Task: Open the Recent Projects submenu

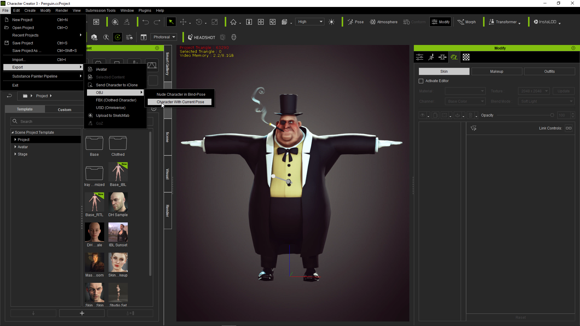Action: point(43,35)
